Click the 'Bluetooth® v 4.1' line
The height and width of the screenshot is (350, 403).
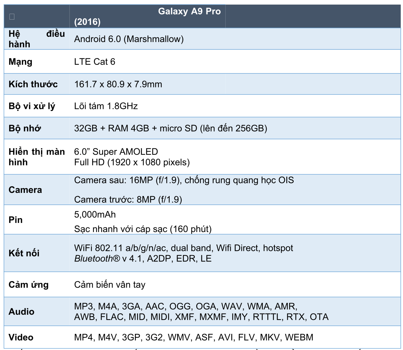pyautogui.click(x=143, y=259)
